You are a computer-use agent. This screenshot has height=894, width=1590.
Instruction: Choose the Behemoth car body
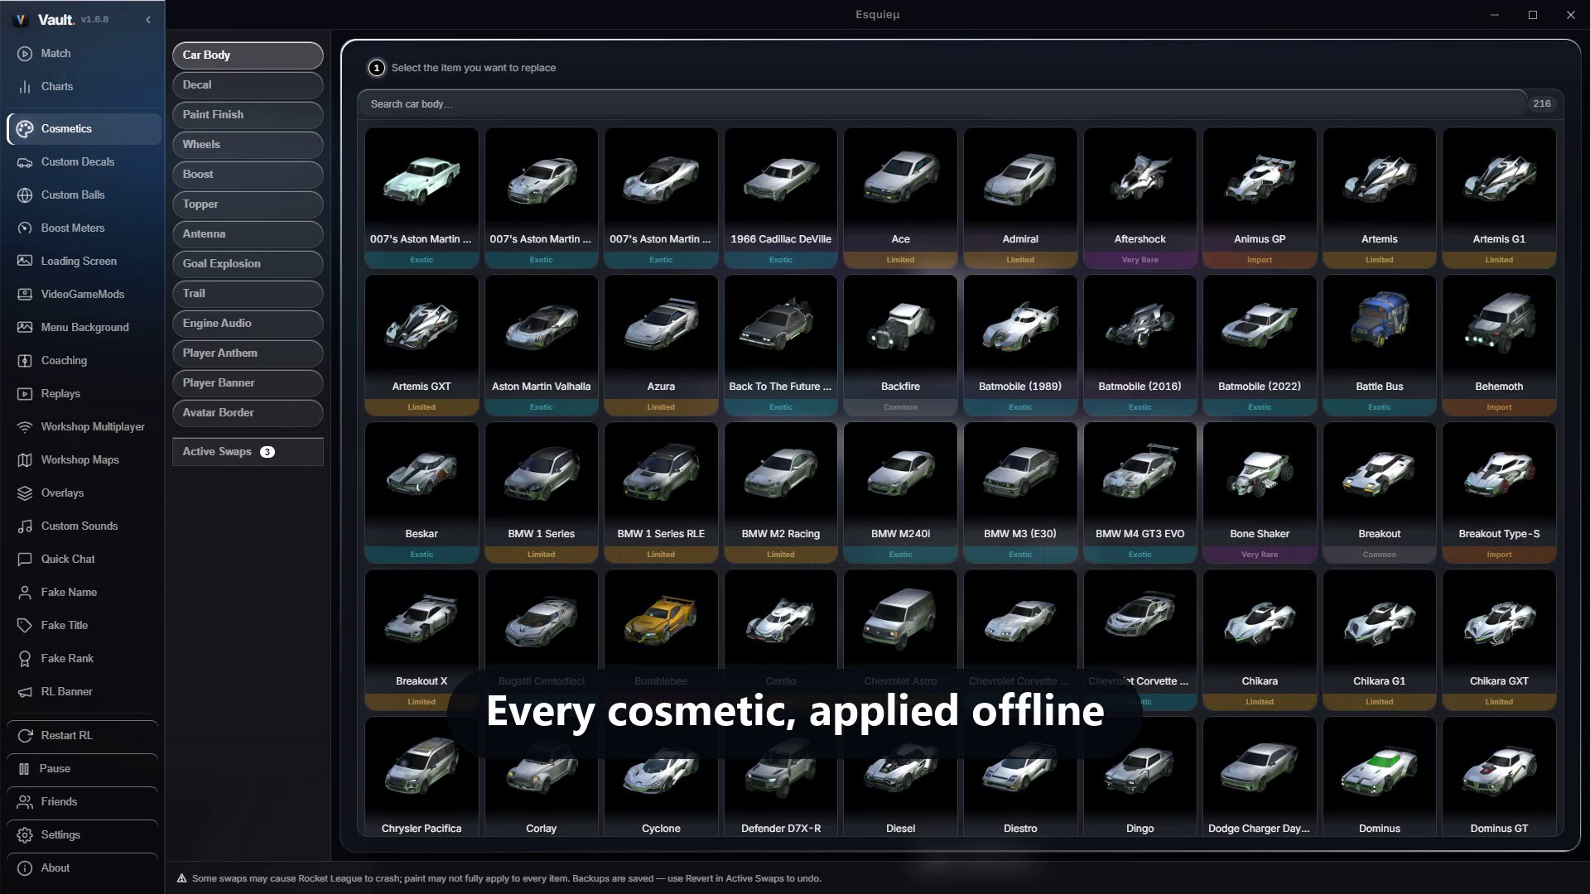click(1499, 345)
